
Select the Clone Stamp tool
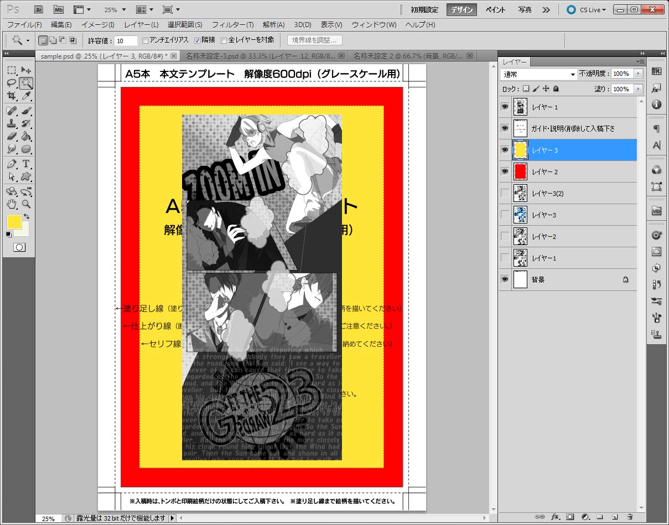[12, 123]
